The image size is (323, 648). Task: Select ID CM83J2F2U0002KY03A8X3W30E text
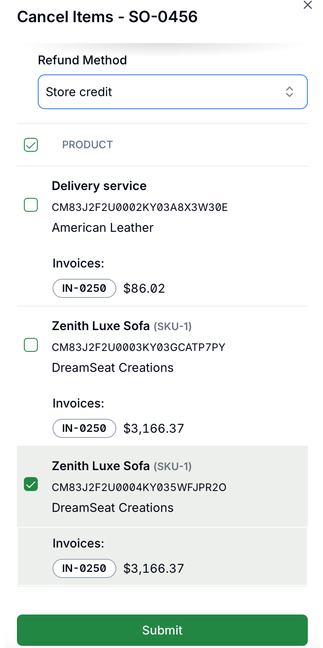tap(140, 207)
